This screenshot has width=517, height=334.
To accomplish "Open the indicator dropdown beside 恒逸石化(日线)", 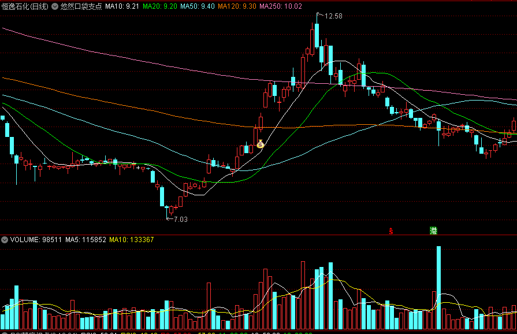I will click(55, 6).
